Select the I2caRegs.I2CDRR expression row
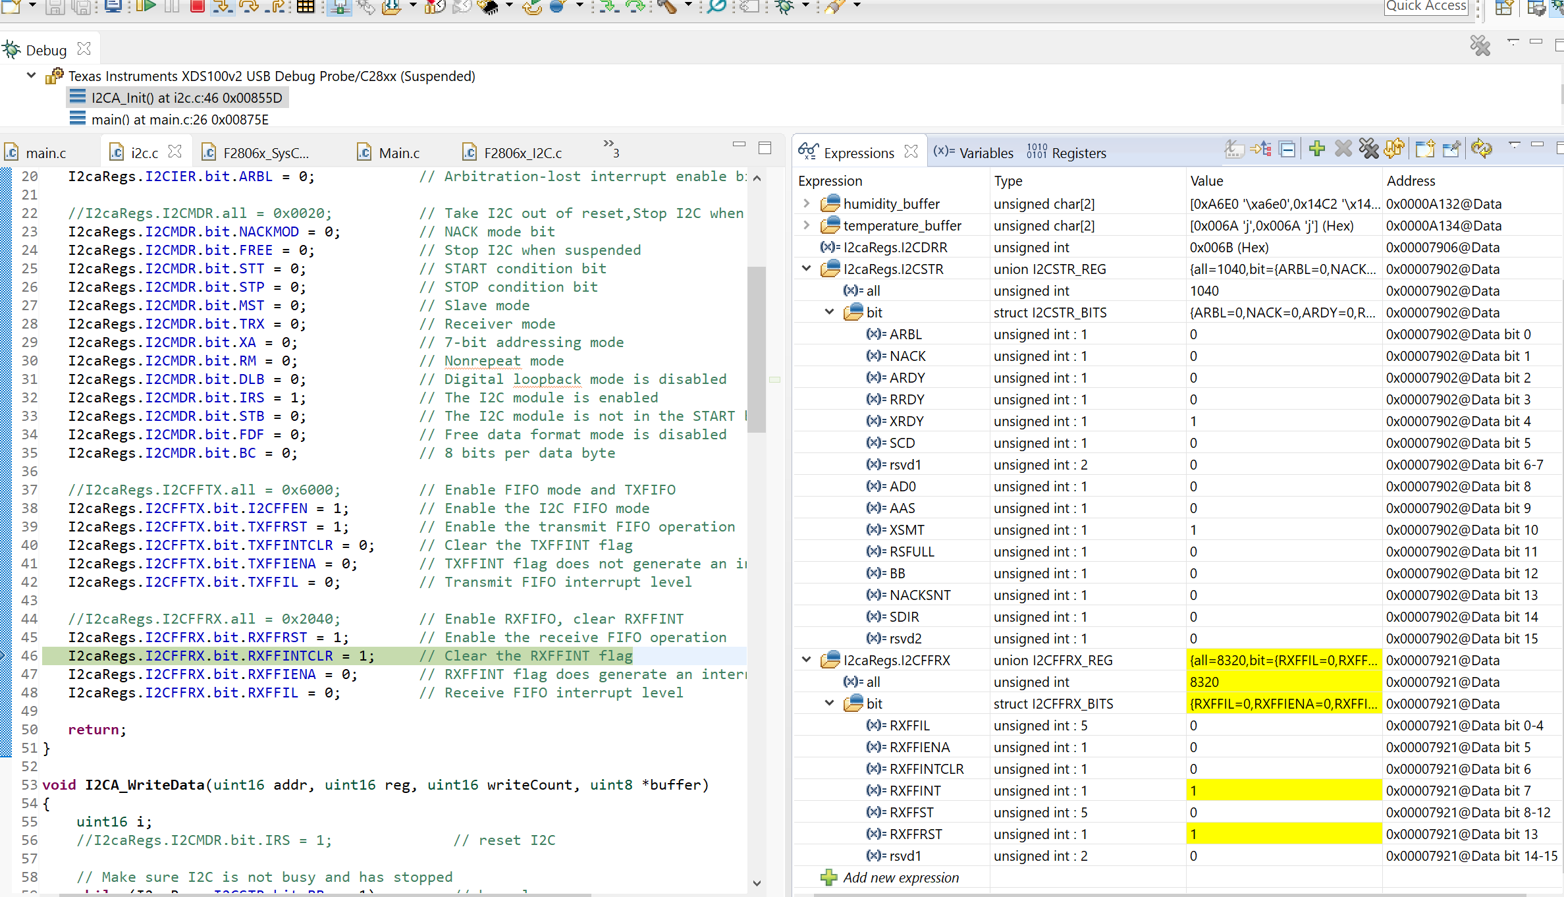The image size is (1564, 897). [x=1177, y=247]
